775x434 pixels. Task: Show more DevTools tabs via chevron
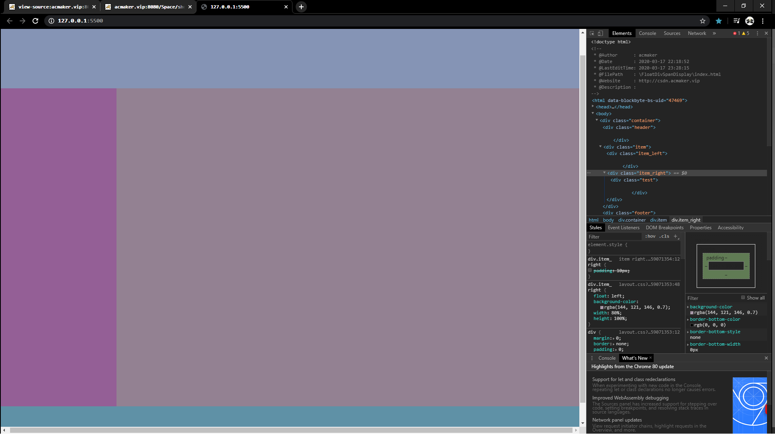714,33
